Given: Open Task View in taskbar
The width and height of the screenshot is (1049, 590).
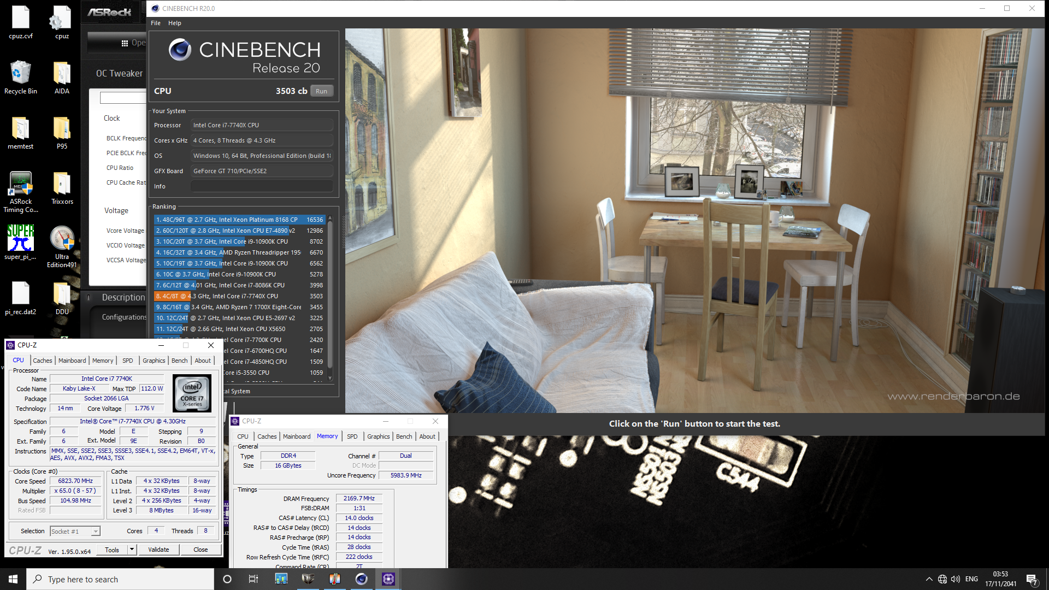Looking at the screenshot, I should tap(254, 579).
